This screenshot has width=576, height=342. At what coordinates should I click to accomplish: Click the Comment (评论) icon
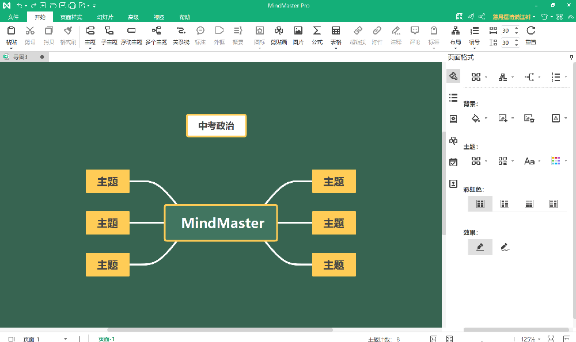tap(415, 31)
